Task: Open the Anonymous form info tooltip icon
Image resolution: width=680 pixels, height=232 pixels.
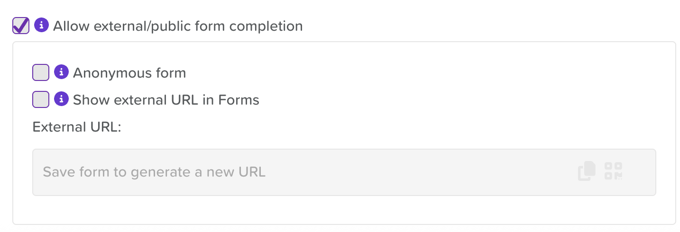Action: 62,72
